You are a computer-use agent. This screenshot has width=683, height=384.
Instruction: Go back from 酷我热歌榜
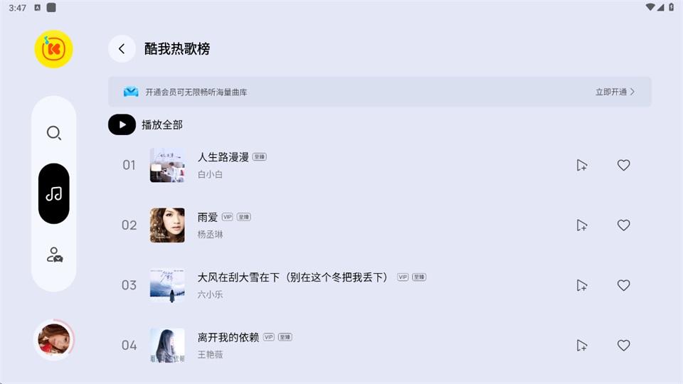(x=122, y=48)
